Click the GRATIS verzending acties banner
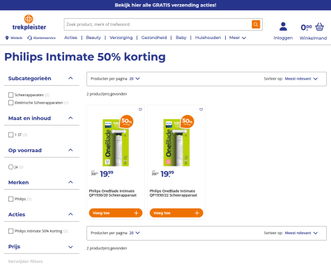 [165, 5]
